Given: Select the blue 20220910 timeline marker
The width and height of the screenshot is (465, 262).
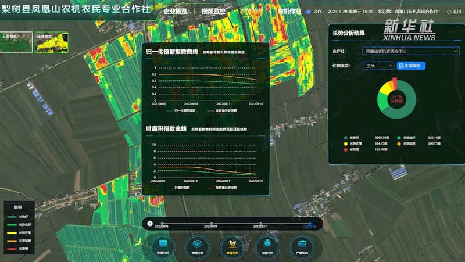Looking at the screenshot, I should click(x=309, y=225).
